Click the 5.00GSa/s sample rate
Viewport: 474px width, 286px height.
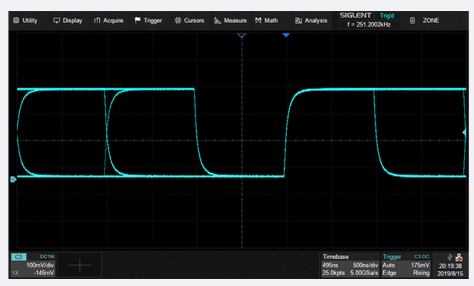[364, 273]
